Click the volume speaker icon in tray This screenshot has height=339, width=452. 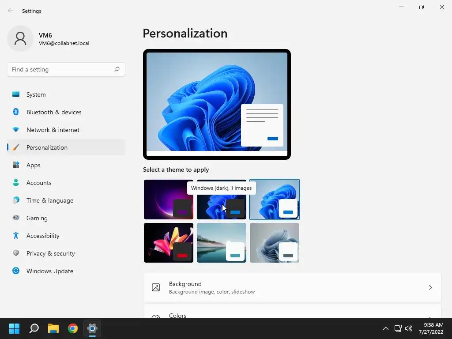point(408,328)
